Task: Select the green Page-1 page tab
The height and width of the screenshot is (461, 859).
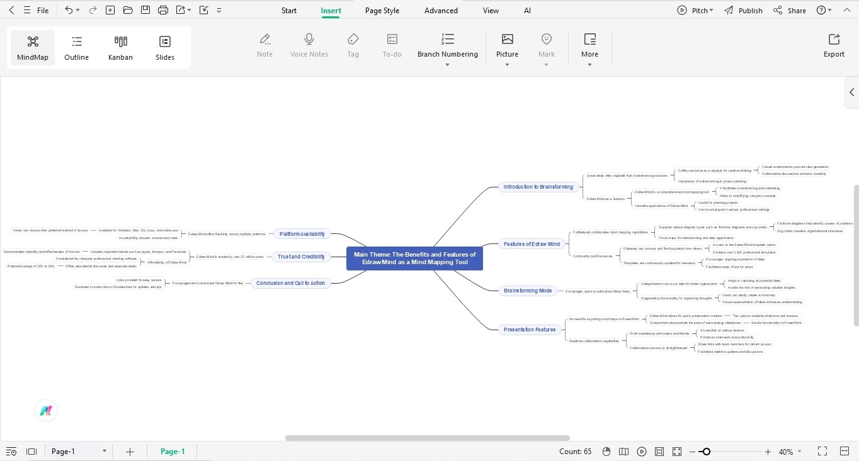Action: (173, 452)
